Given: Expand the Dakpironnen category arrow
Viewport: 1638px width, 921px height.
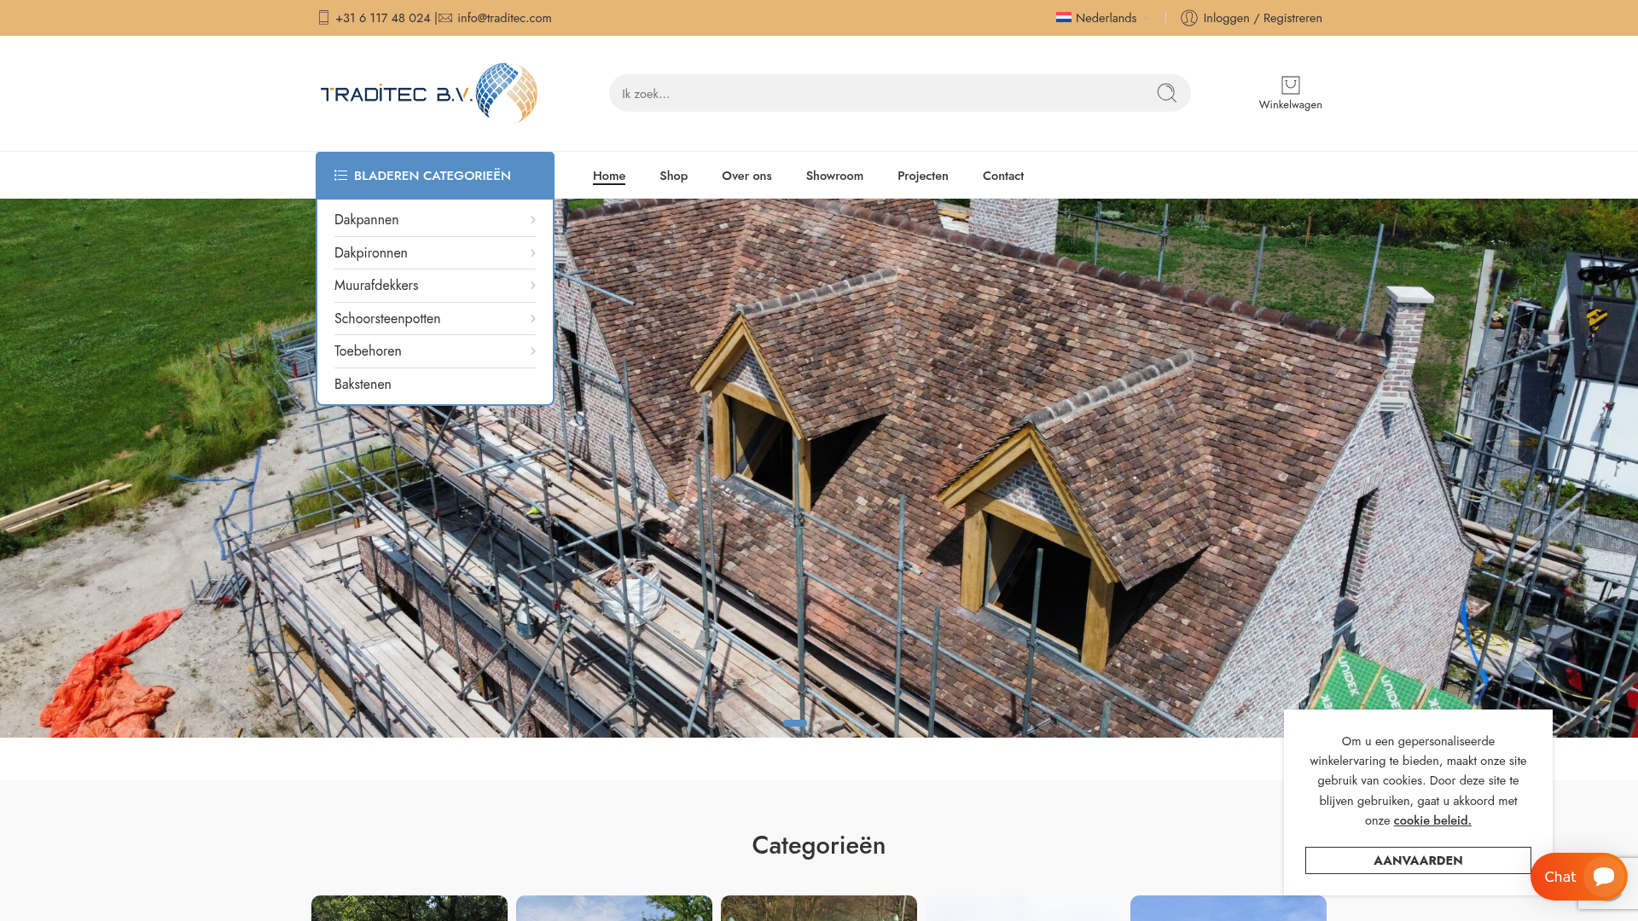Looking at the screenshot, I should [x=532, y=253].
